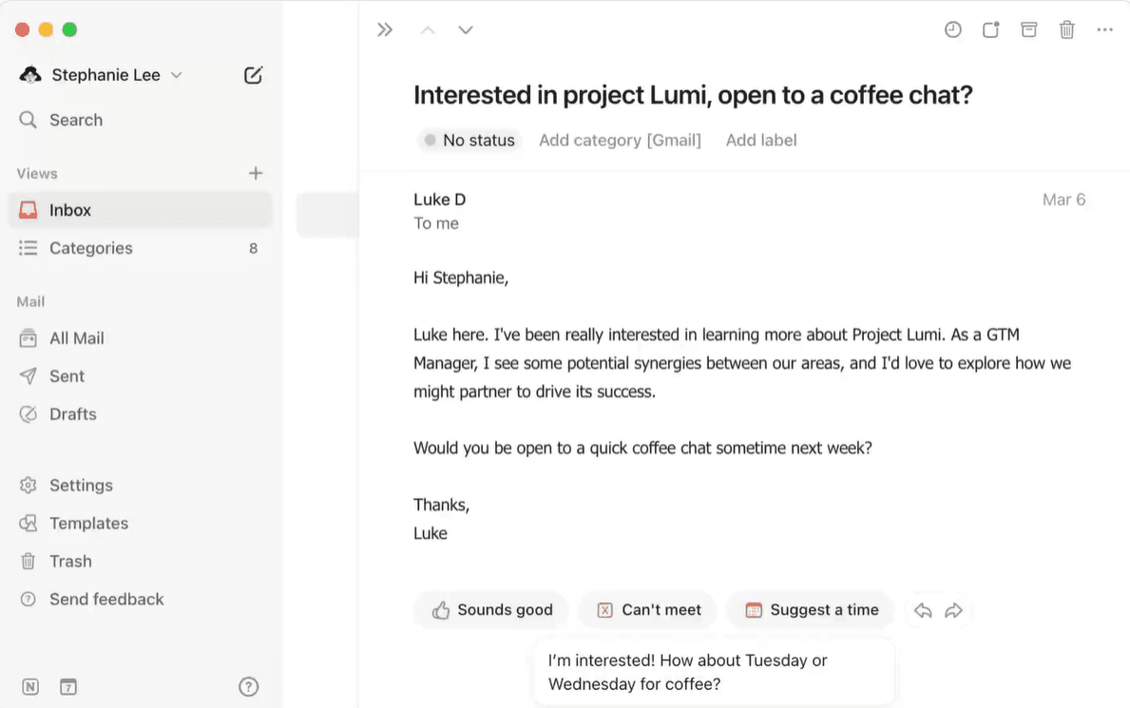Click the snooze clock icon
The height and width of the screenshot is (708, 1130).
tap(952, 29)
